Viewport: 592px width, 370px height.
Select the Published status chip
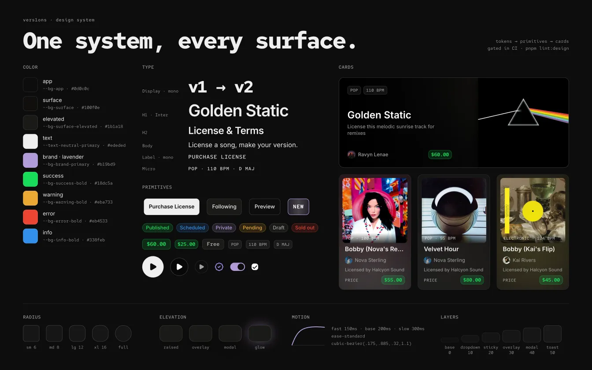click(x=157, y=228)
